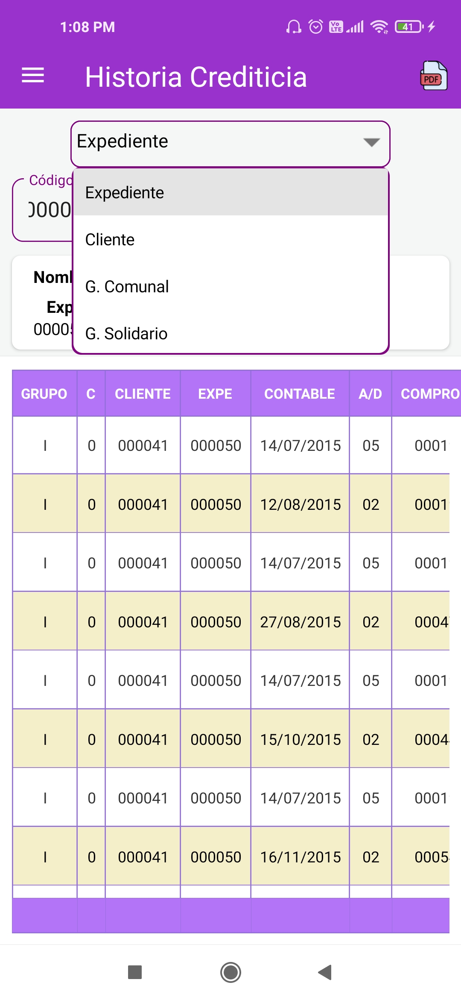The image size is (461, 1000).
Task: Tap the row dated 15/10/2015
Action: [x=230, y=739]
